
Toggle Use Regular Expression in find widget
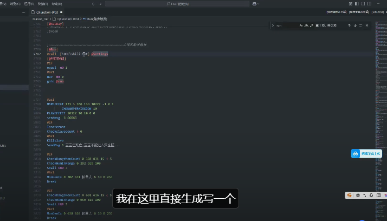click(x=312, y=25)
